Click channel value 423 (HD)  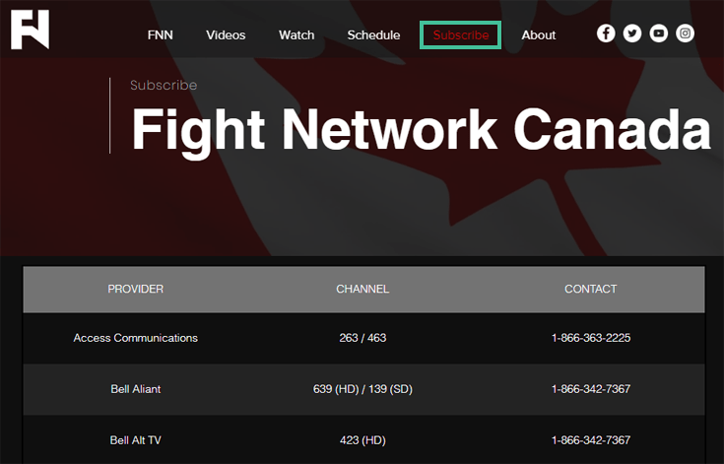pyautogui.click(x=362, y=440)
